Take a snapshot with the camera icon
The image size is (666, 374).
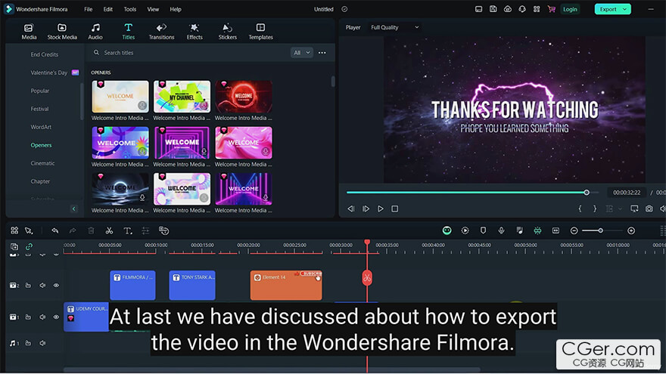click(649, 209)
